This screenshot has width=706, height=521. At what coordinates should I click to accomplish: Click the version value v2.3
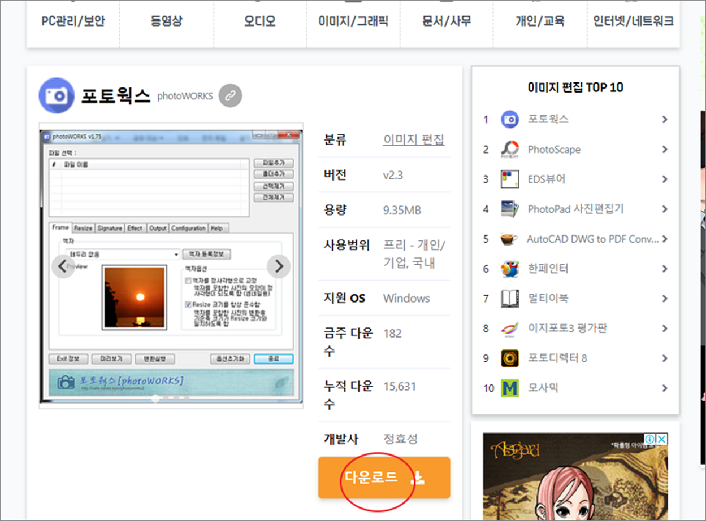coord(393,175)
